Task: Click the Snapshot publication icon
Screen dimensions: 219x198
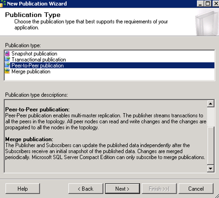Action: click(x=7, y=54)
